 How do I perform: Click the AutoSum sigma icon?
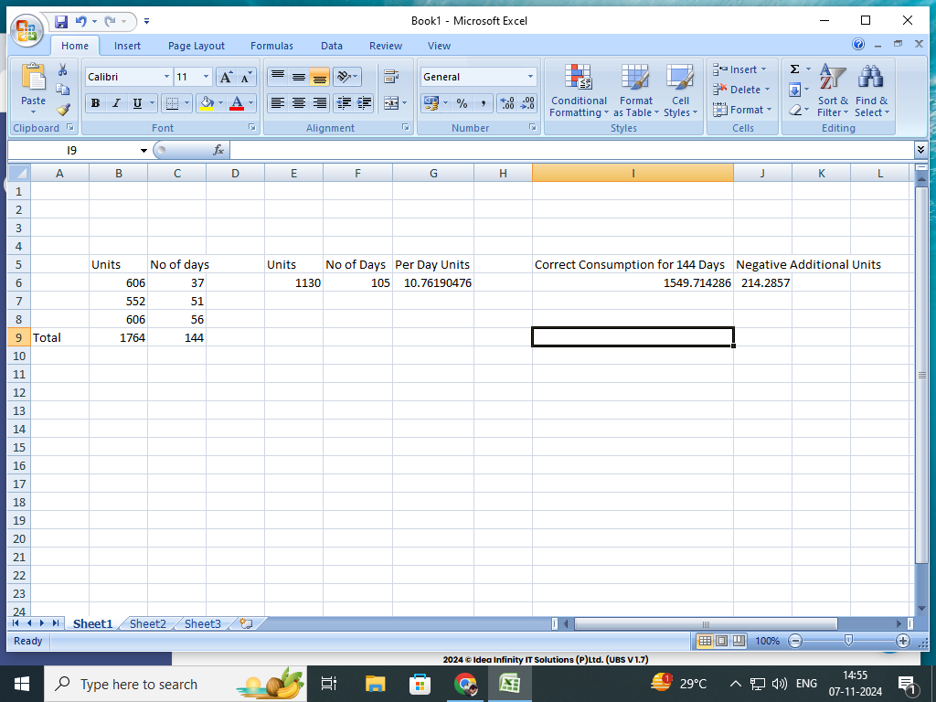click(794, 69)
